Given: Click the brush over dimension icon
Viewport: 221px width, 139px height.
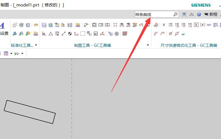Looking at the screenshot, I should tap(102, 34).
